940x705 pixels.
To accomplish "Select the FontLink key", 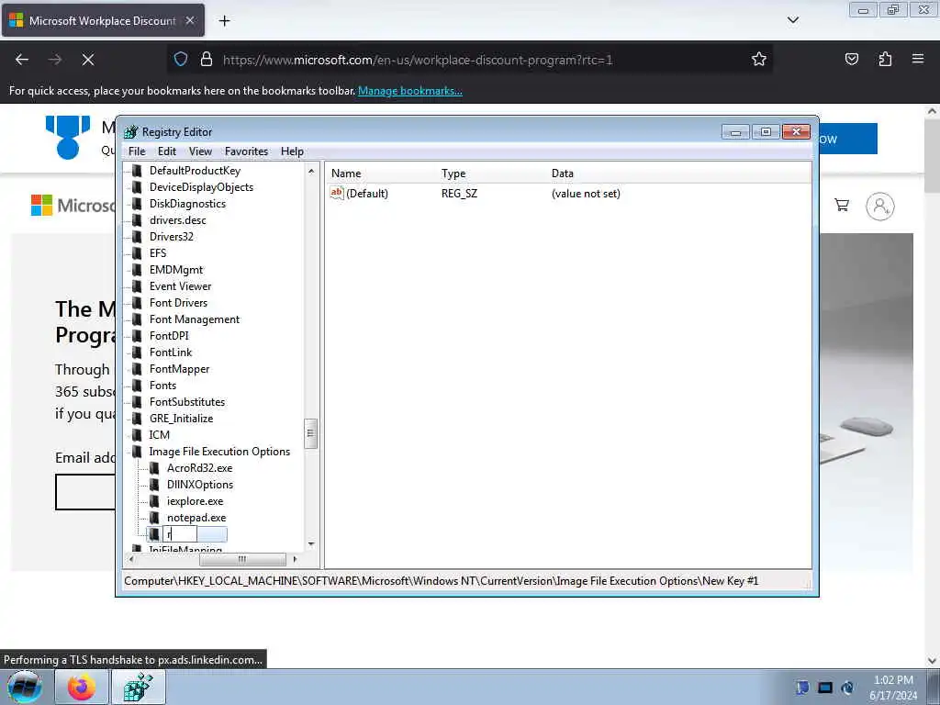I will click(x=171, y=352).
